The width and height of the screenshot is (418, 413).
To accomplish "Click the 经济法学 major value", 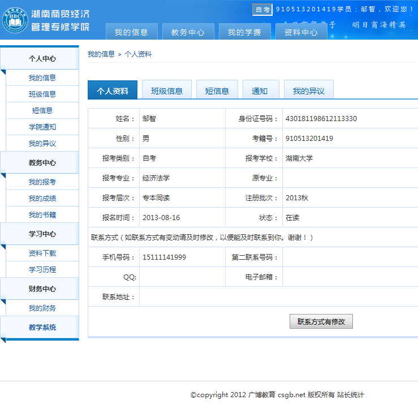I will (x=156, y=178).
